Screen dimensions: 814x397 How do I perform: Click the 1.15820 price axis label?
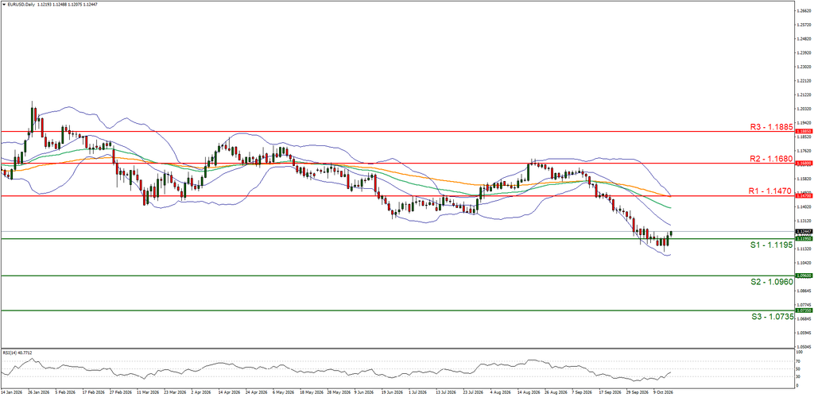(804, 179)
